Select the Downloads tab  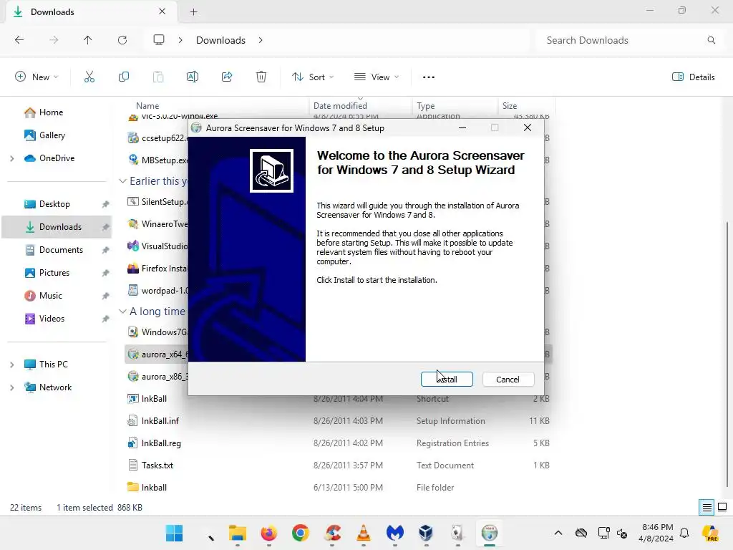click(91, 12)
